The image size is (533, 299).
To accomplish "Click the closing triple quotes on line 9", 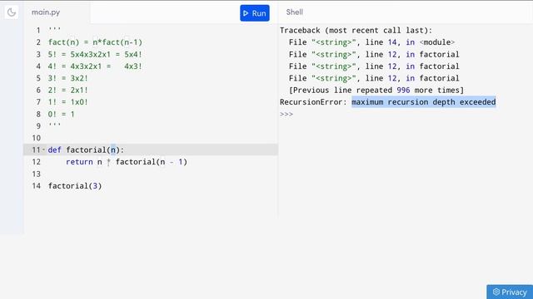I will pos(54,125).
